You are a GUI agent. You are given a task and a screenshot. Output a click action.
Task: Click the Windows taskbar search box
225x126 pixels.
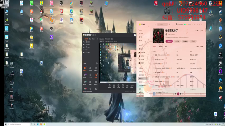pyautogui.click(x=19, y=124)
